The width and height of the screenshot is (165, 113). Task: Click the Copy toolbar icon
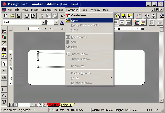pyautogui.click(x=48, y=16)
